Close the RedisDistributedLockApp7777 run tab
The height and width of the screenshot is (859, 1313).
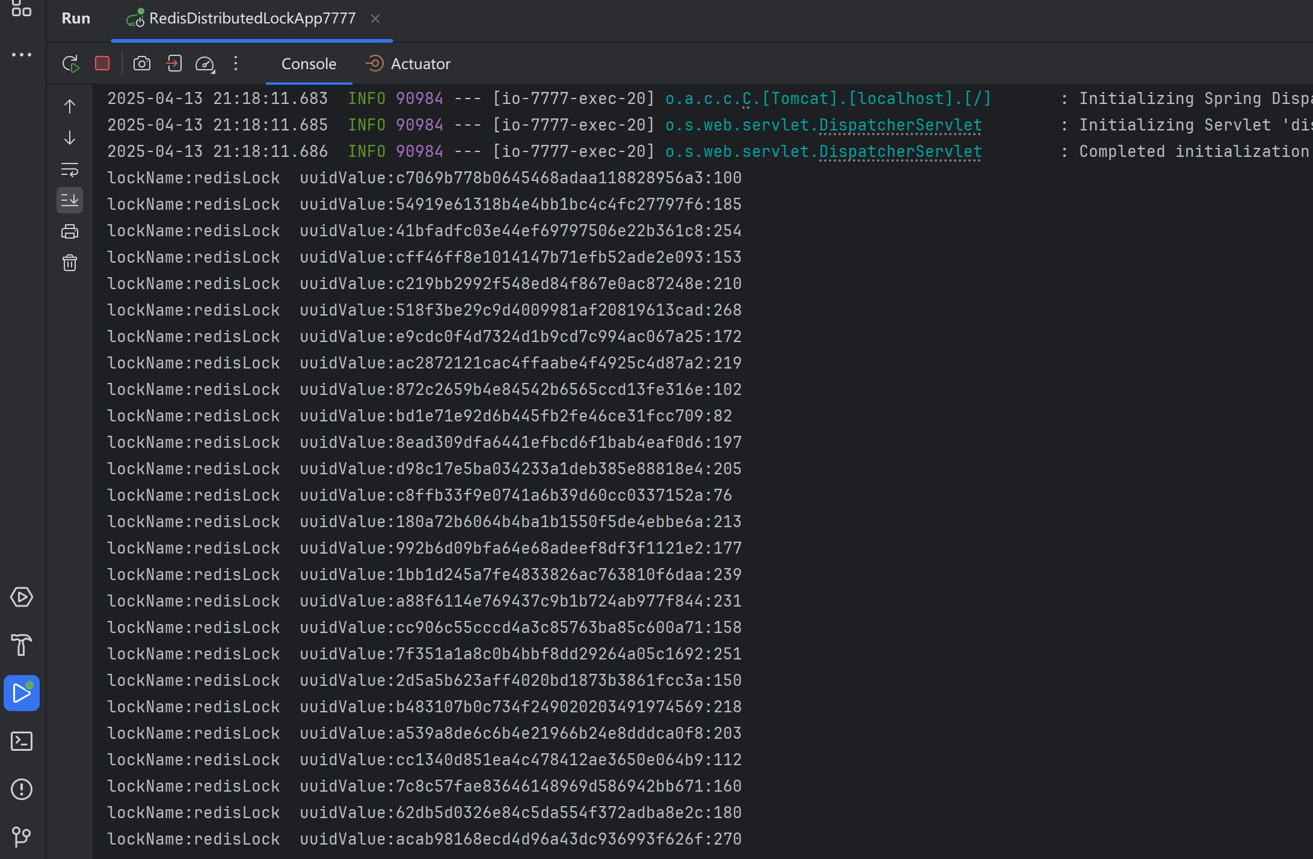pyautogui.click(x=375, y=19)
